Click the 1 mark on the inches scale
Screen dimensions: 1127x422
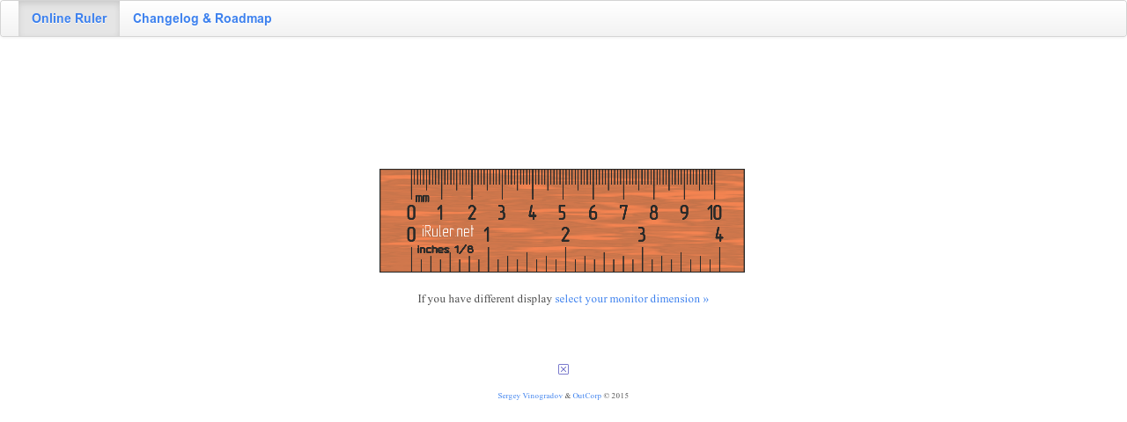click(487, 235)
